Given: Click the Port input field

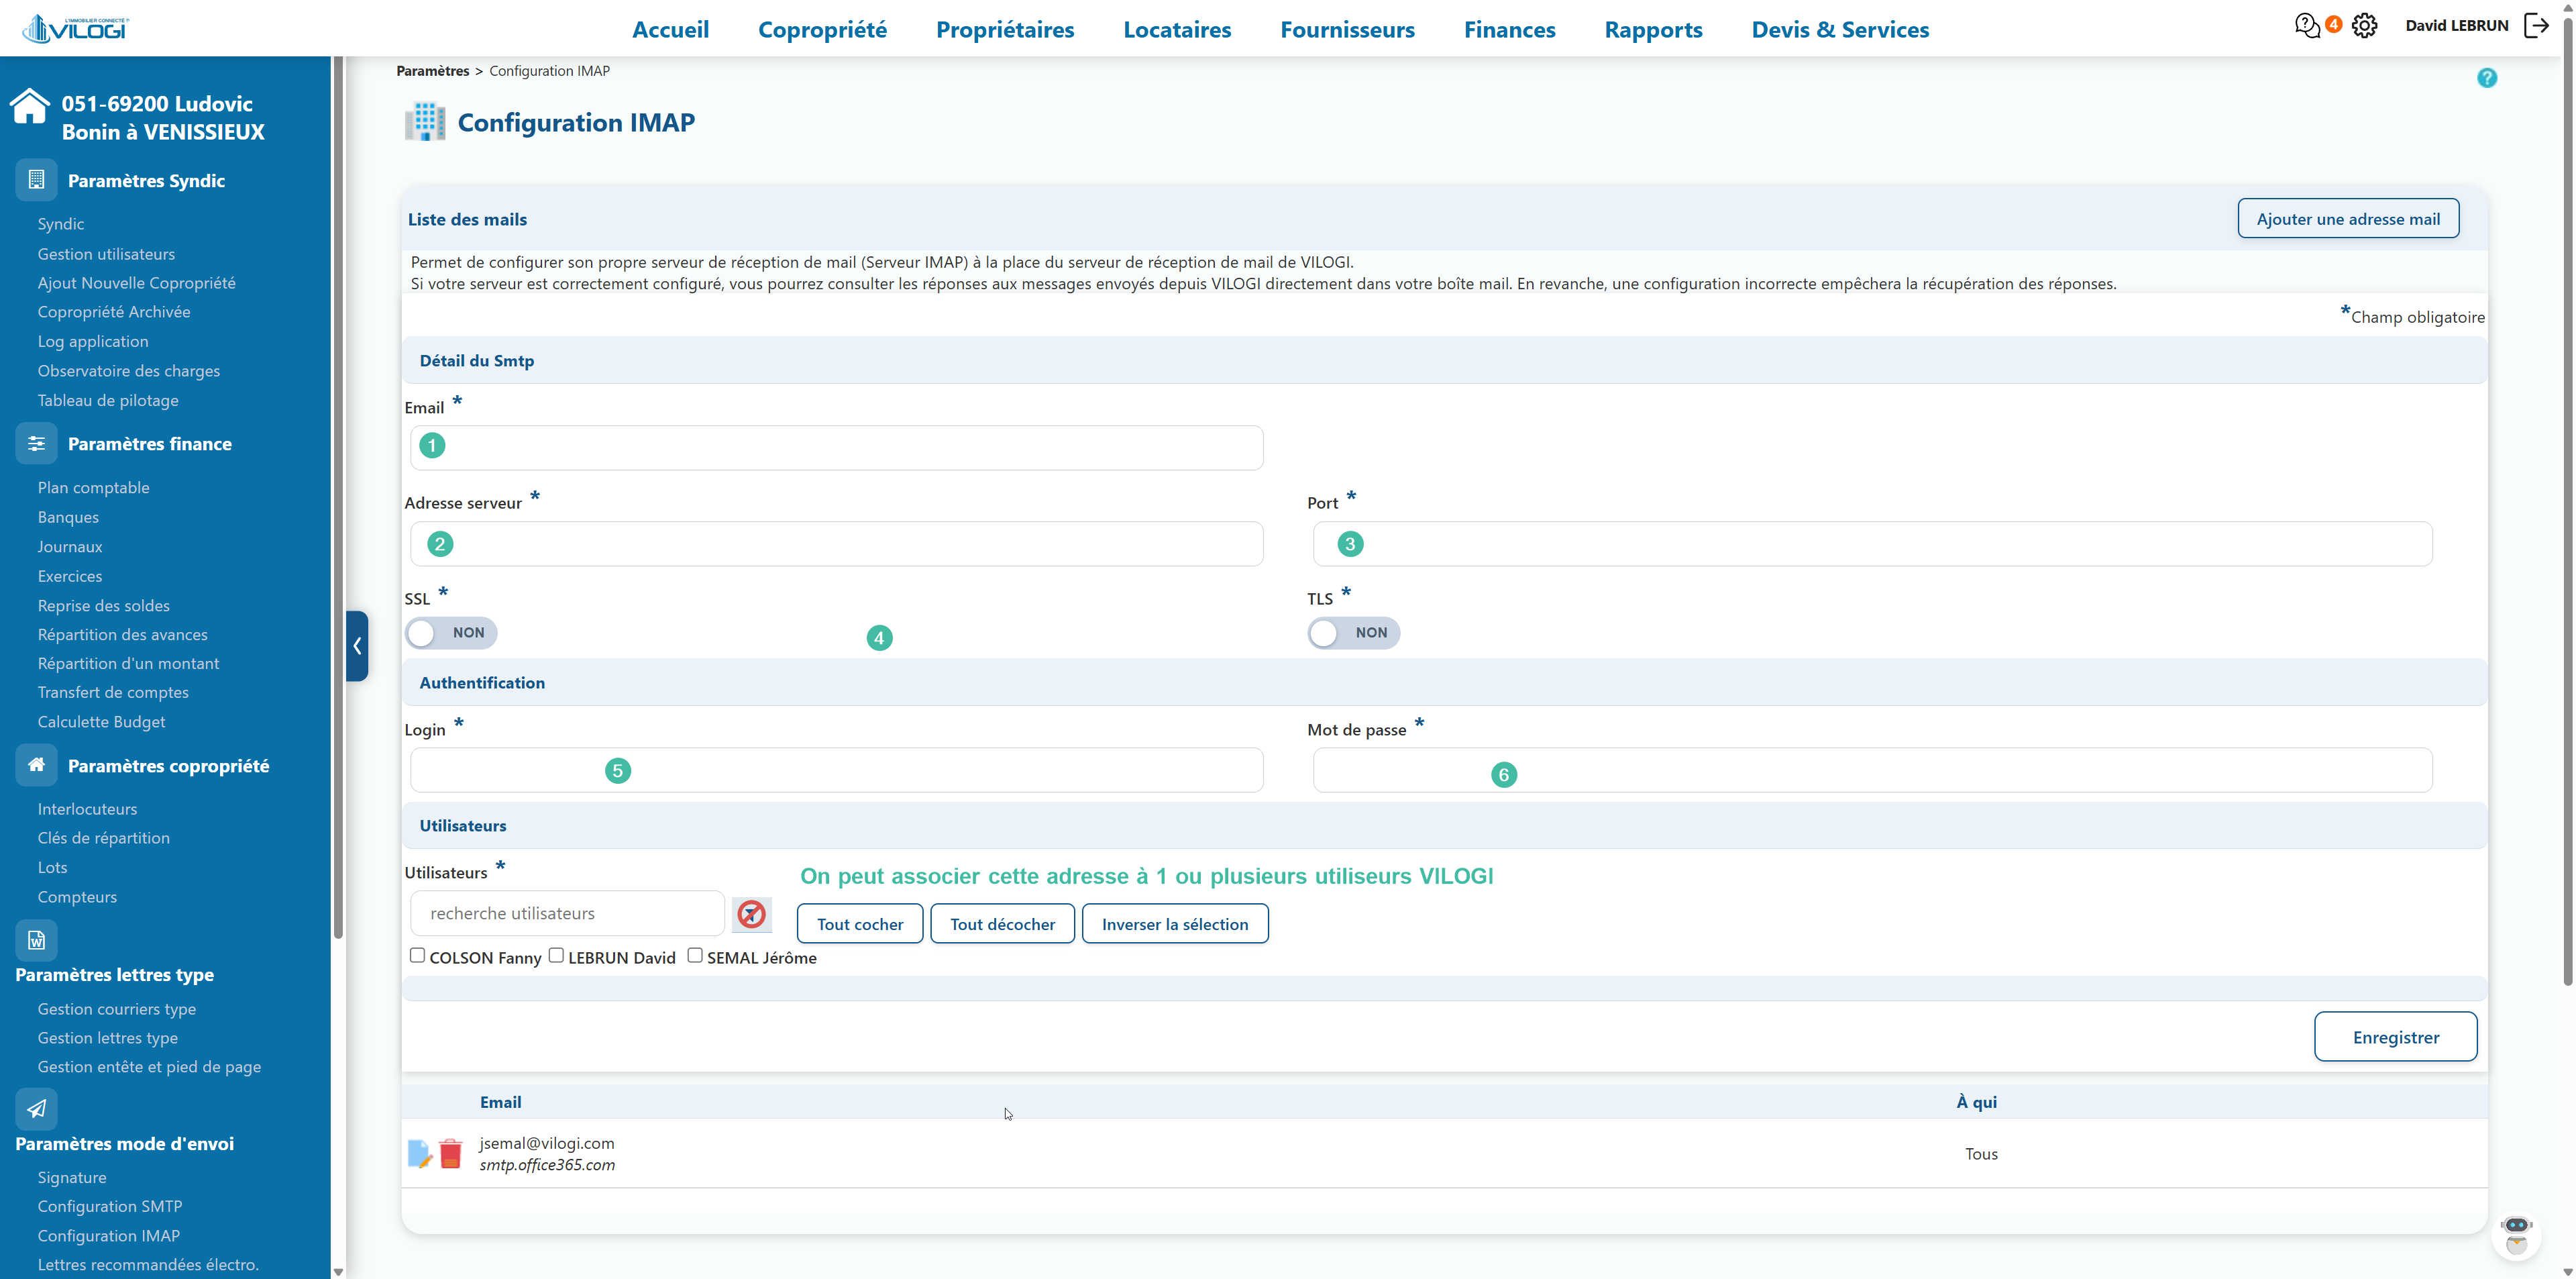Looking at the screenshot, I should point(1872,544).
